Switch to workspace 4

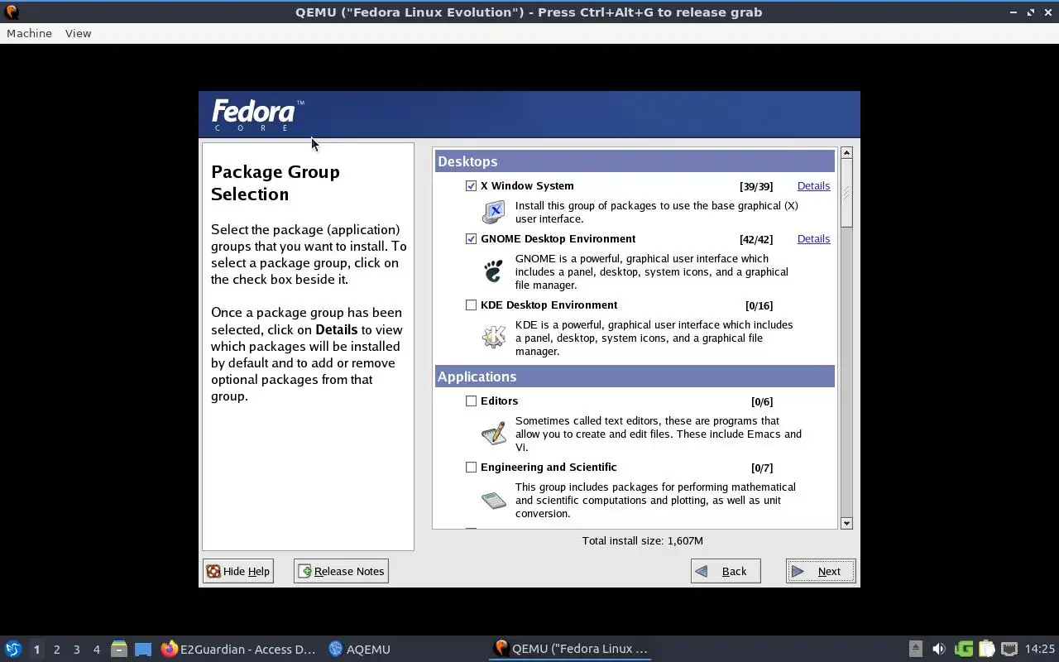(x=96, y=650)
